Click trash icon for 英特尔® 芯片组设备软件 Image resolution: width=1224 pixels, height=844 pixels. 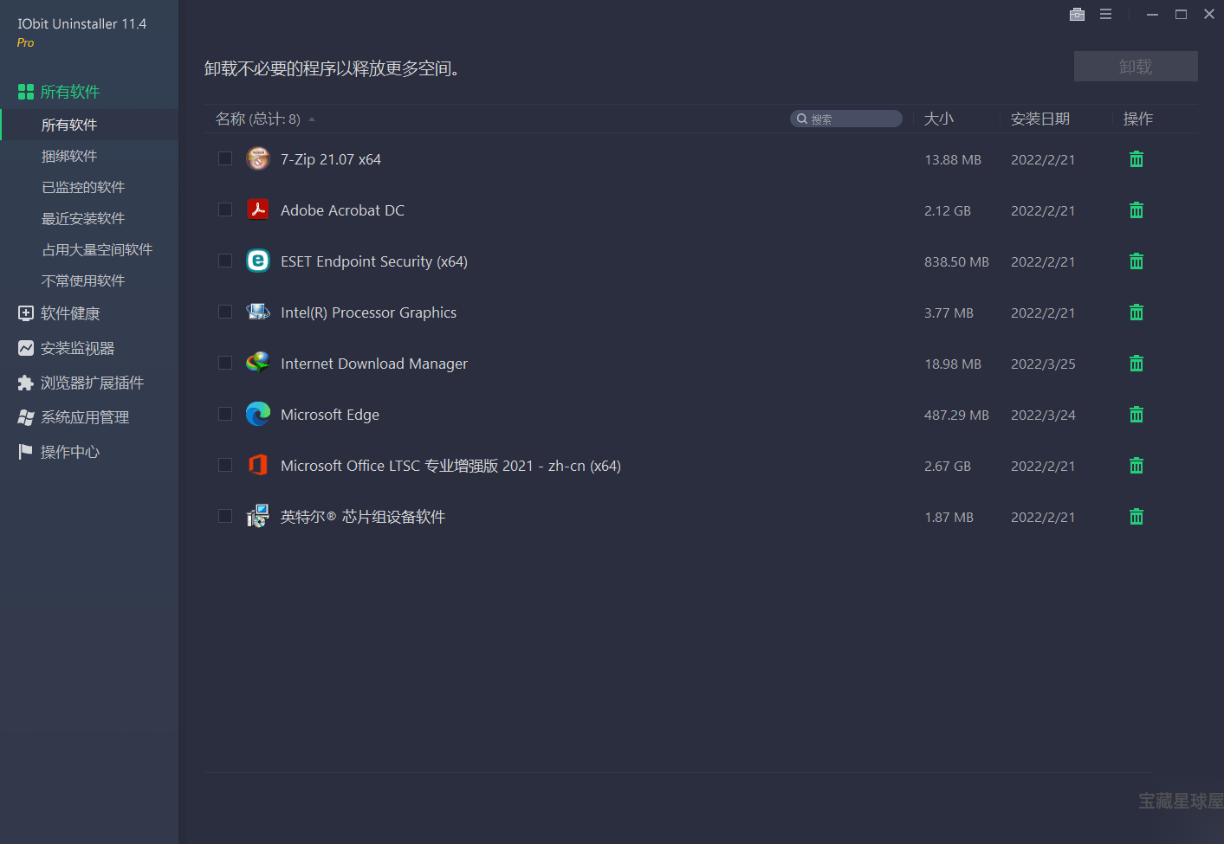(x=1137, y=517)
